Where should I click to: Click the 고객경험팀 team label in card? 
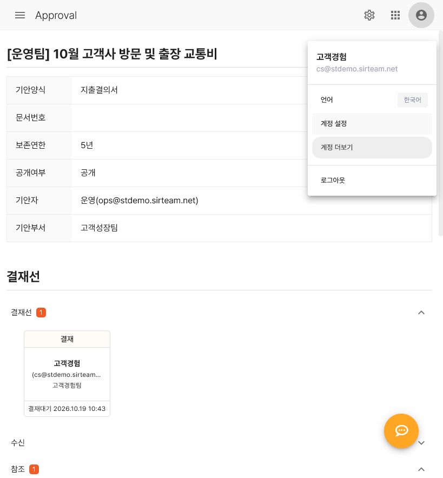point(67,386)
